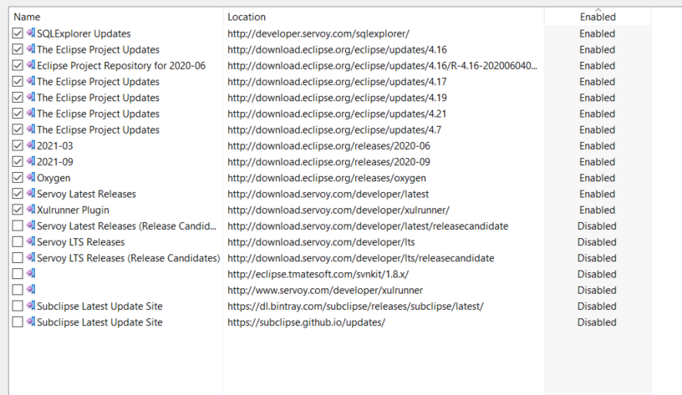Screen dimensions: 682x395
Task: Click Enabled status in the SQLExplorer Updates row
Action: 598,33
